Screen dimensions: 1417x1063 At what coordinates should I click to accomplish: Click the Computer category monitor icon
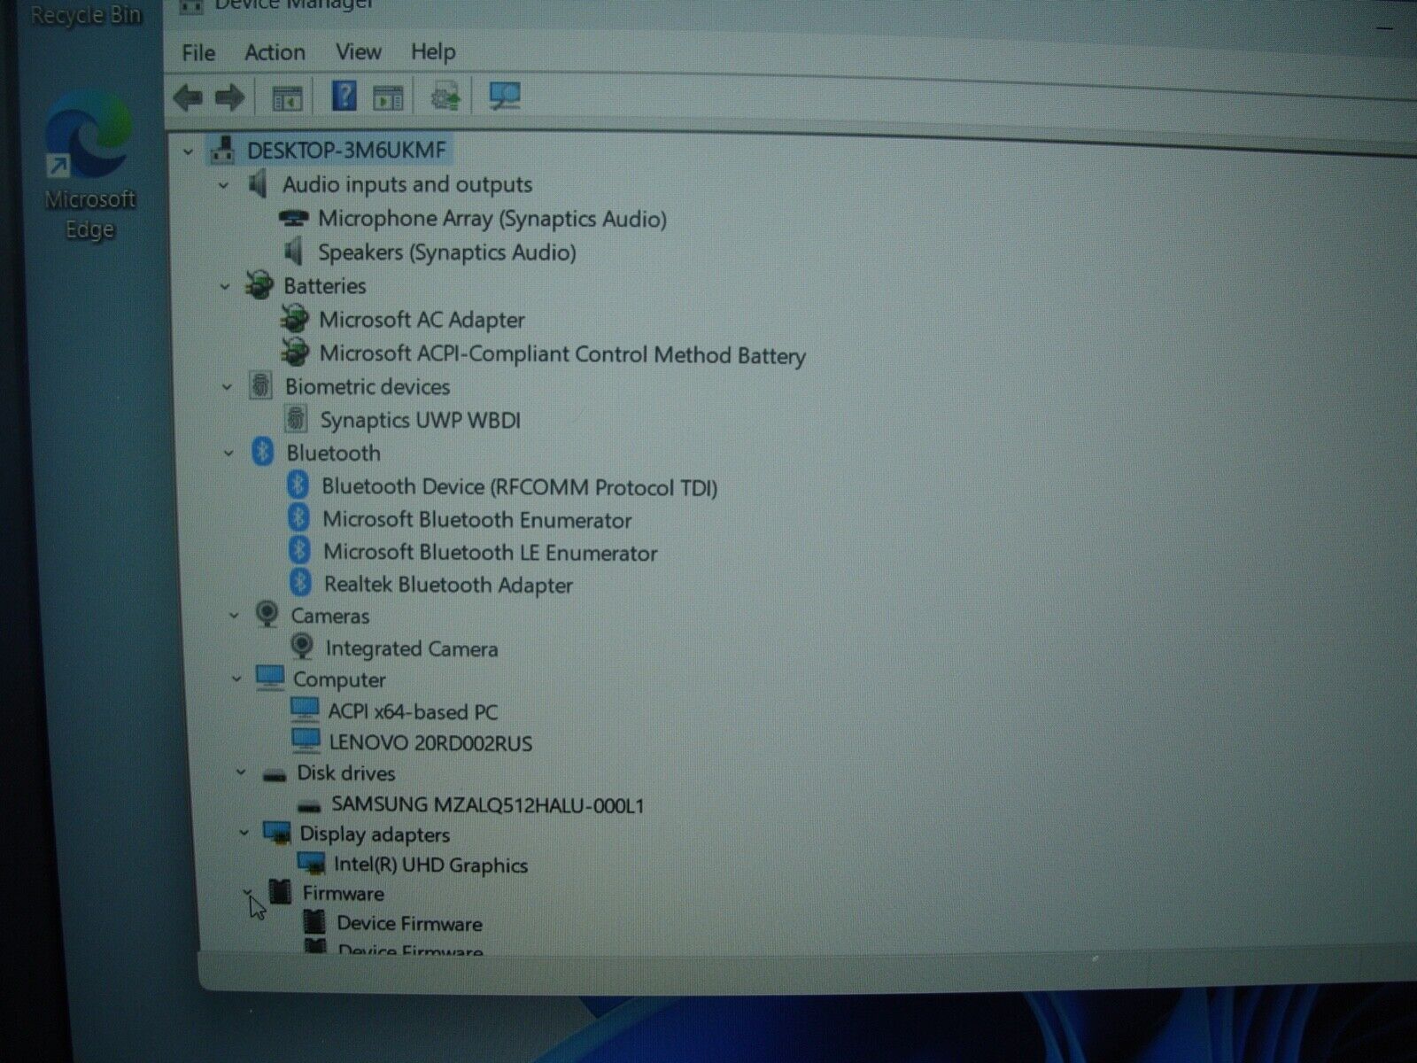click(x=270, y=678)
